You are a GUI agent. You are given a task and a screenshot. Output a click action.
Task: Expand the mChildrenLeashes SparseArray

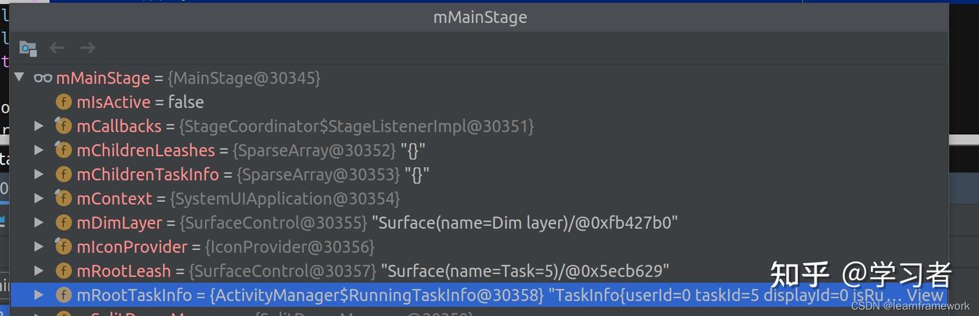click(39, 150)
